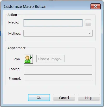Screen dimensions: 104x107
Task: Click the Icon label text
Action: 16,59
